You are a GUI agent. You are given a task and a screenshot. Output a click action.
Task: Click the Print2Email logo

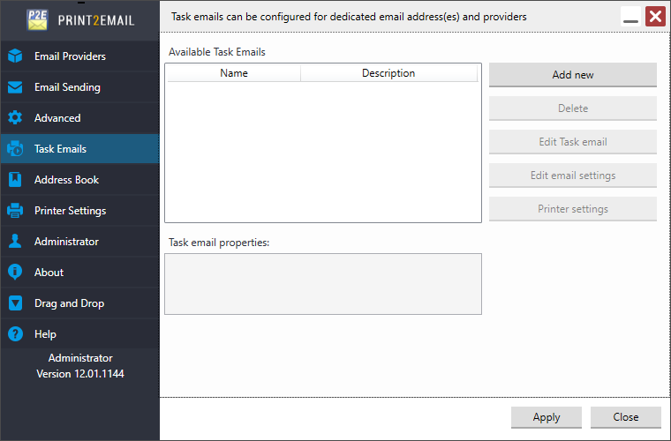(80, 20)
